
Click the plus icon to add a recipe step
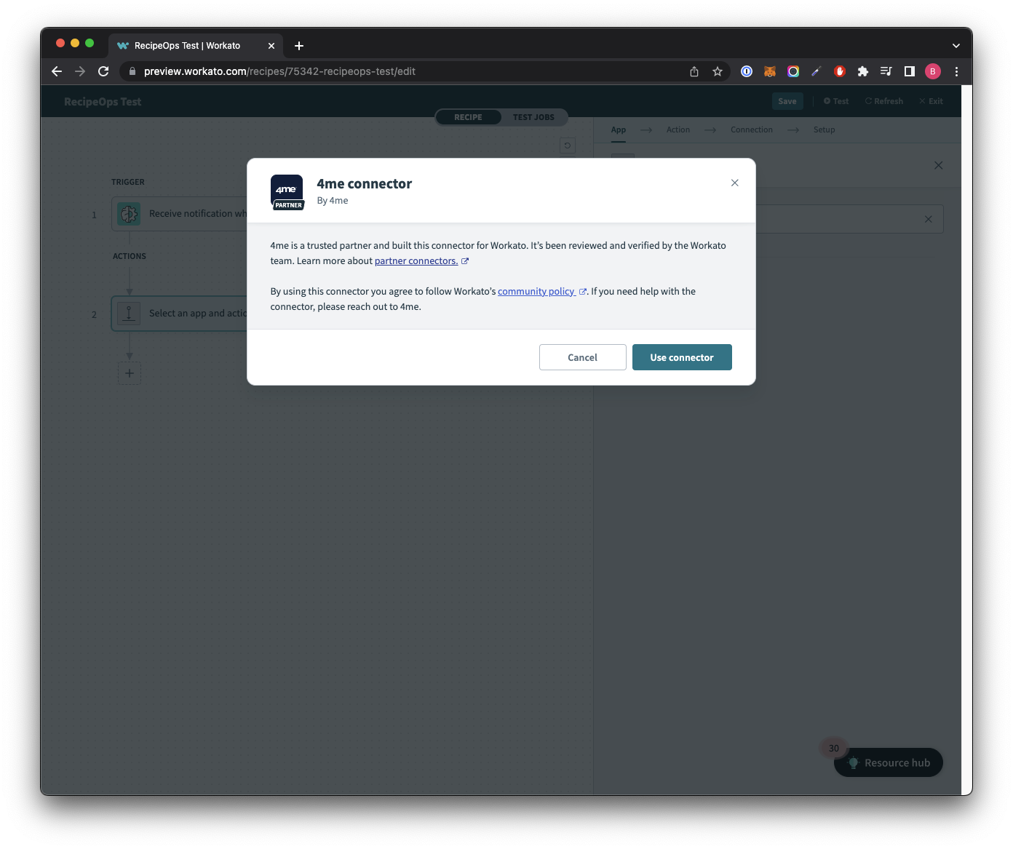(x=129, y=372)
